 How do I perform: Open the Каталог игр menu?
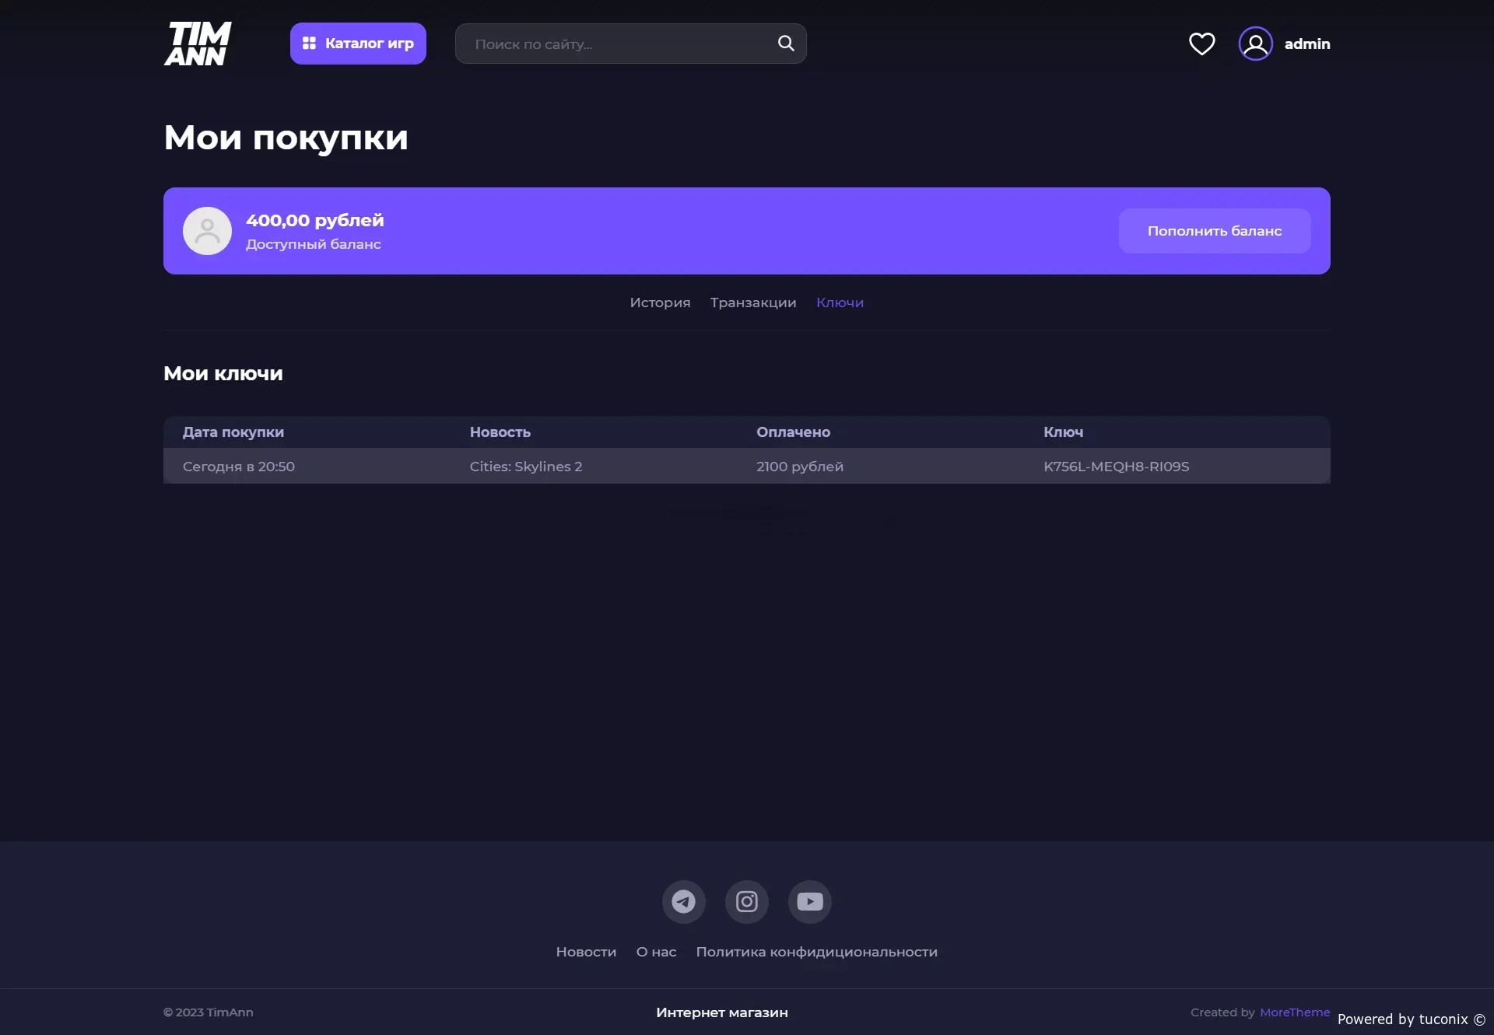click(358, 44)
